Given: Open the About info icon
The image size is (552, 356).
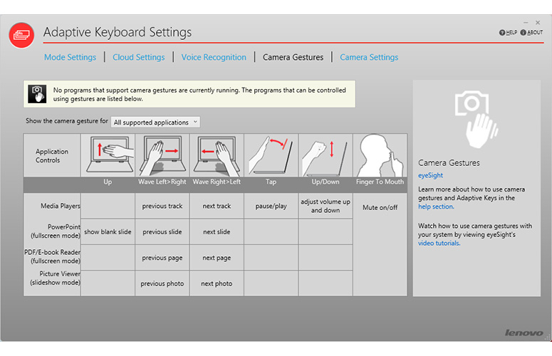Looking at the screenshot, I should pos(523,33).
